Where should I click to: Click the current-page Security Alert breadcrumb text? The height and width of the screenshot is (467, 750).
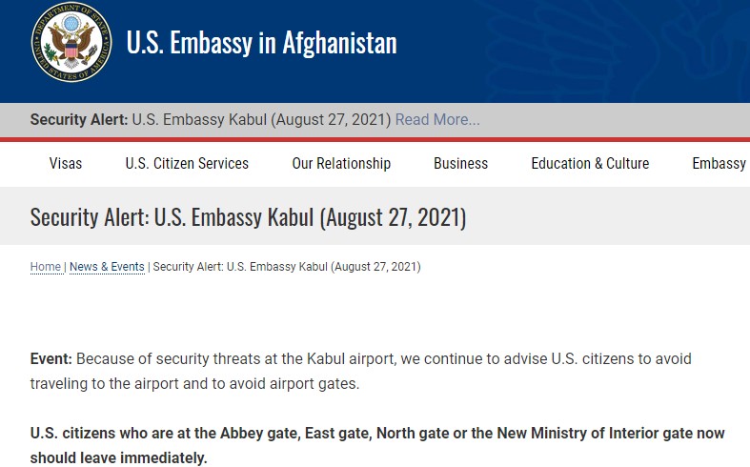click(286, 267)
